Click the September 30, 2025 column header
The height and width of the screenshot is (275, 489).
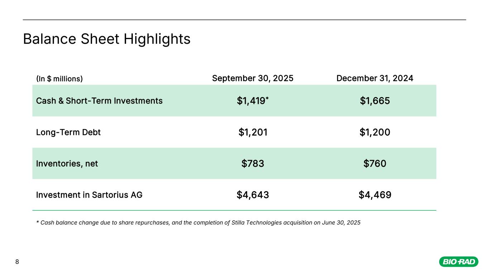[x=253, y=78]
